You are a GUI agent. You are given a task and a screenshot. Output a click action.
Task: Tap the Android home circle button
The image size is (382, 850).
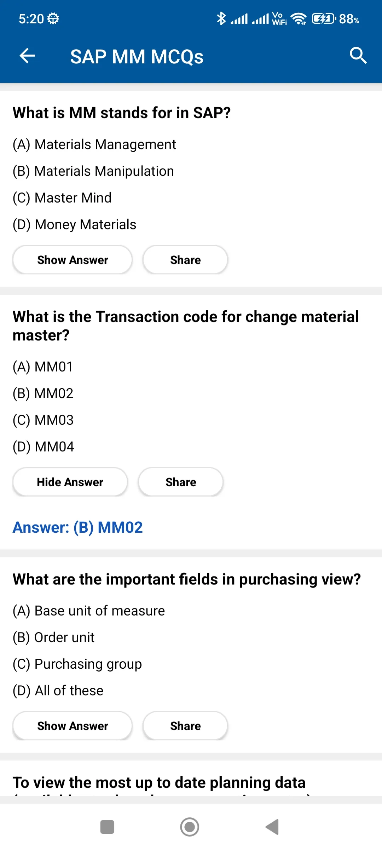pyautogui.click(x=190, y=827)
